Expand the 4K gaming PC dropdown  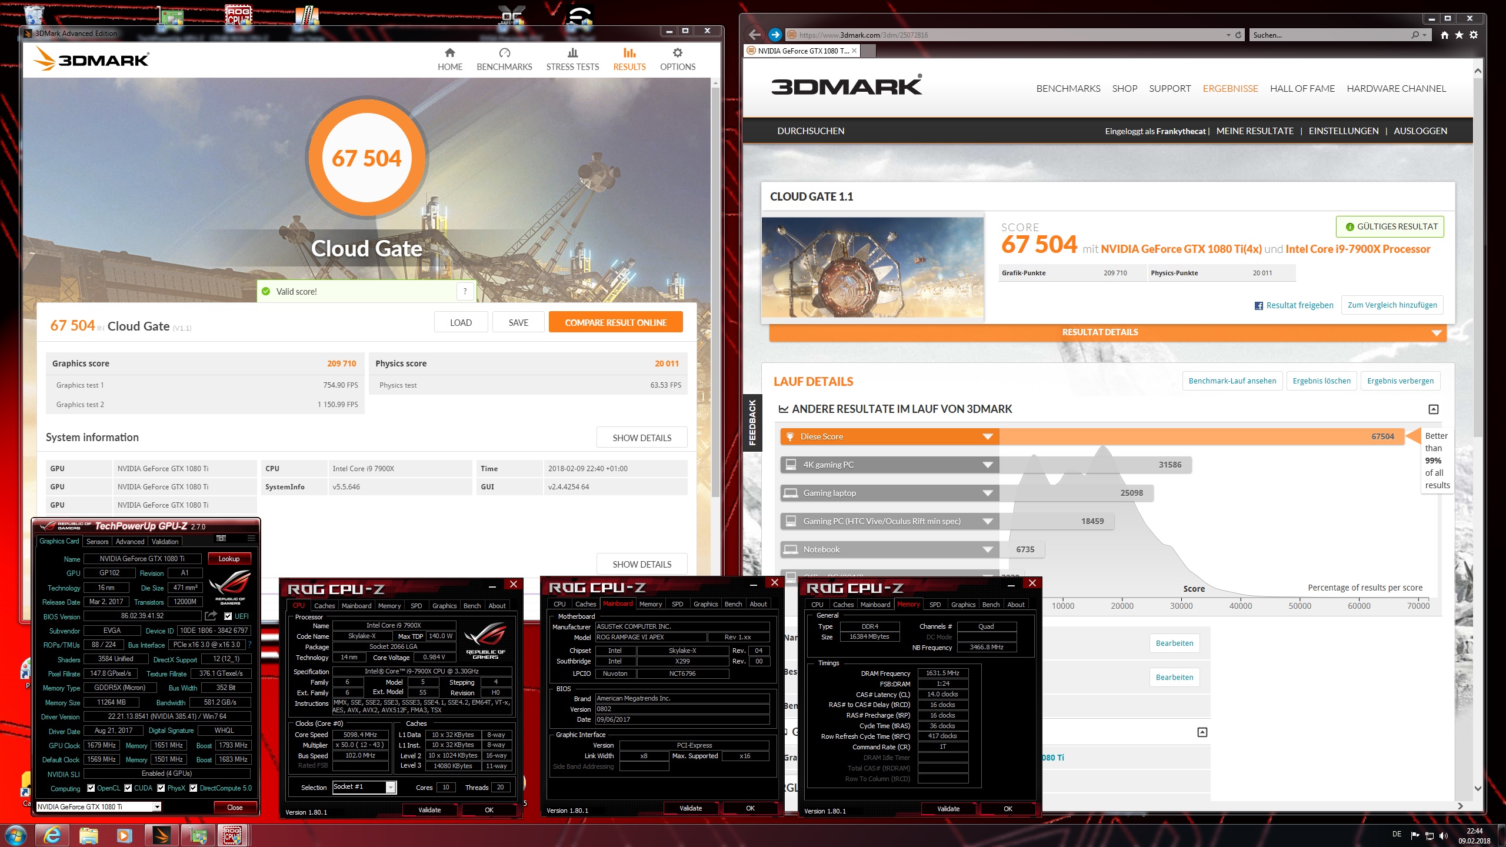pos(988,465)
